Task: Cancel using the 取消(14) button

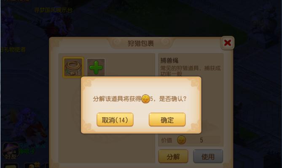Action: click(115, 120)
